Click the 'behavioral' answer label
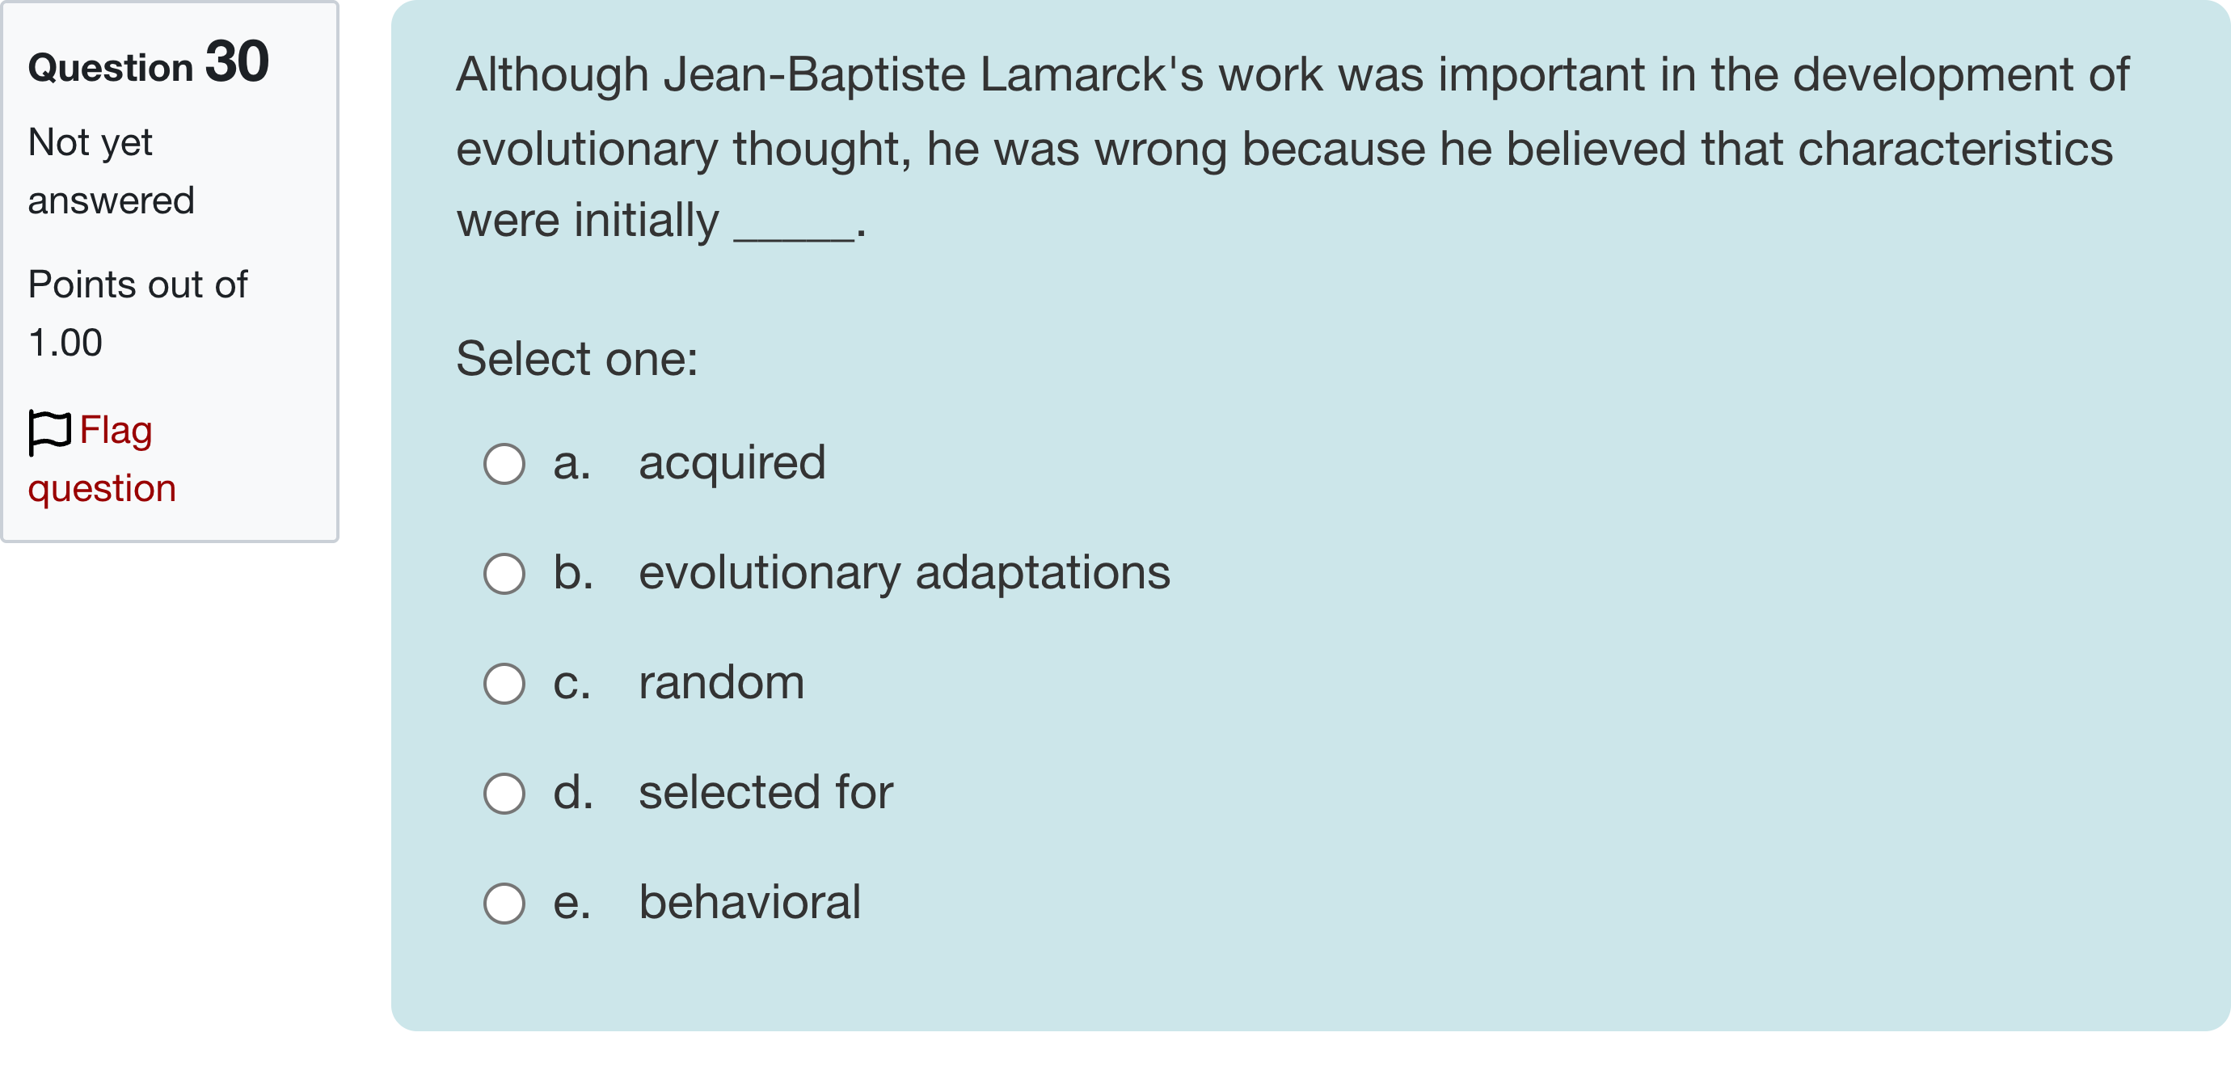The height and width of the screenshot is (1083, 2231). tap(749, 902)
